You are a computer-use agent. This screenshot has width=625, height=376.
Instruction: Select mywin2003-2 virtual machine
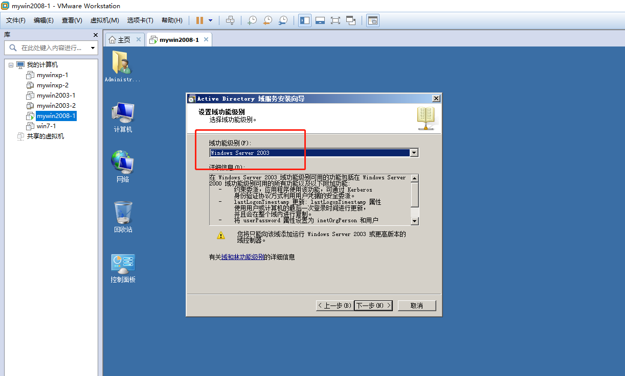[x=56, y=106]
